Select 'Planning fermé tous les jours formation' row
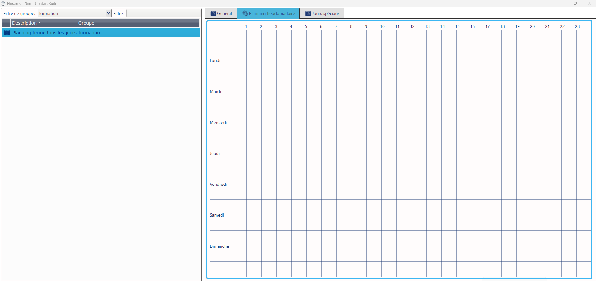Screen dimensions: 596x281 tap(56, 33)
